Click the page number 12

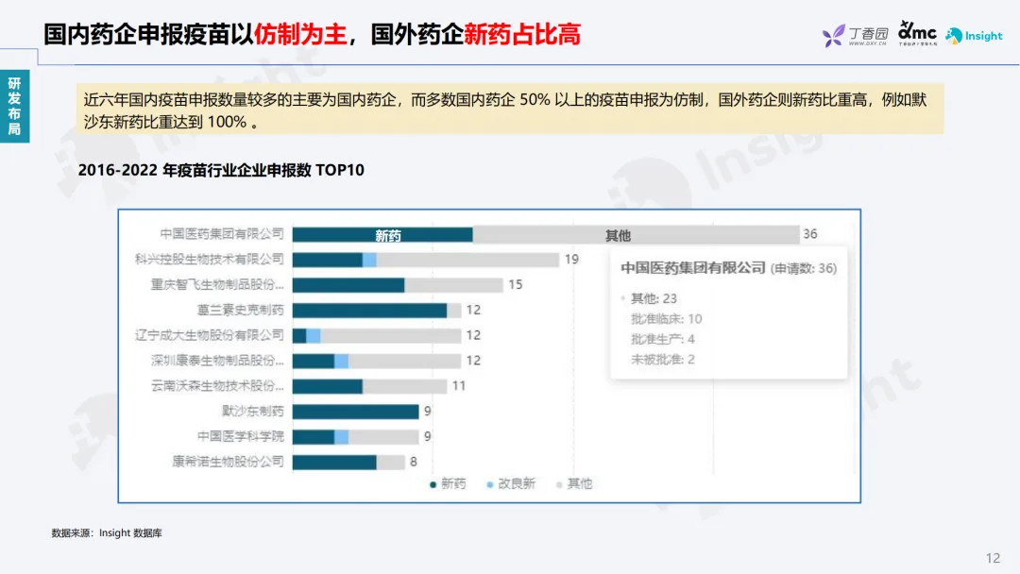(x=993, y=558)
